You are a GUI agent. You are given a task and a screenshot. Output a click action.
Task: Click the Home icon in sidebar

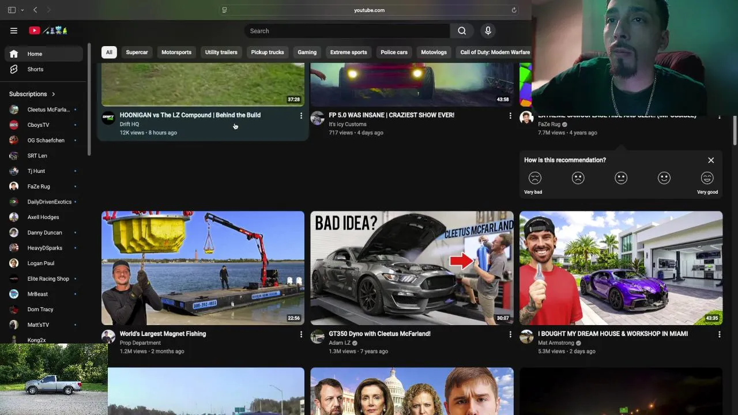14,54
